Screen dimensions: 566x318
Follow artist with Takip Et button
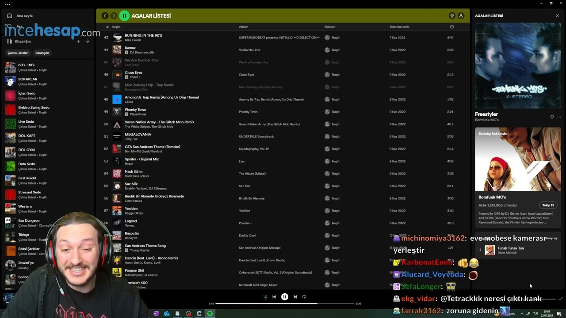(548, 205)
